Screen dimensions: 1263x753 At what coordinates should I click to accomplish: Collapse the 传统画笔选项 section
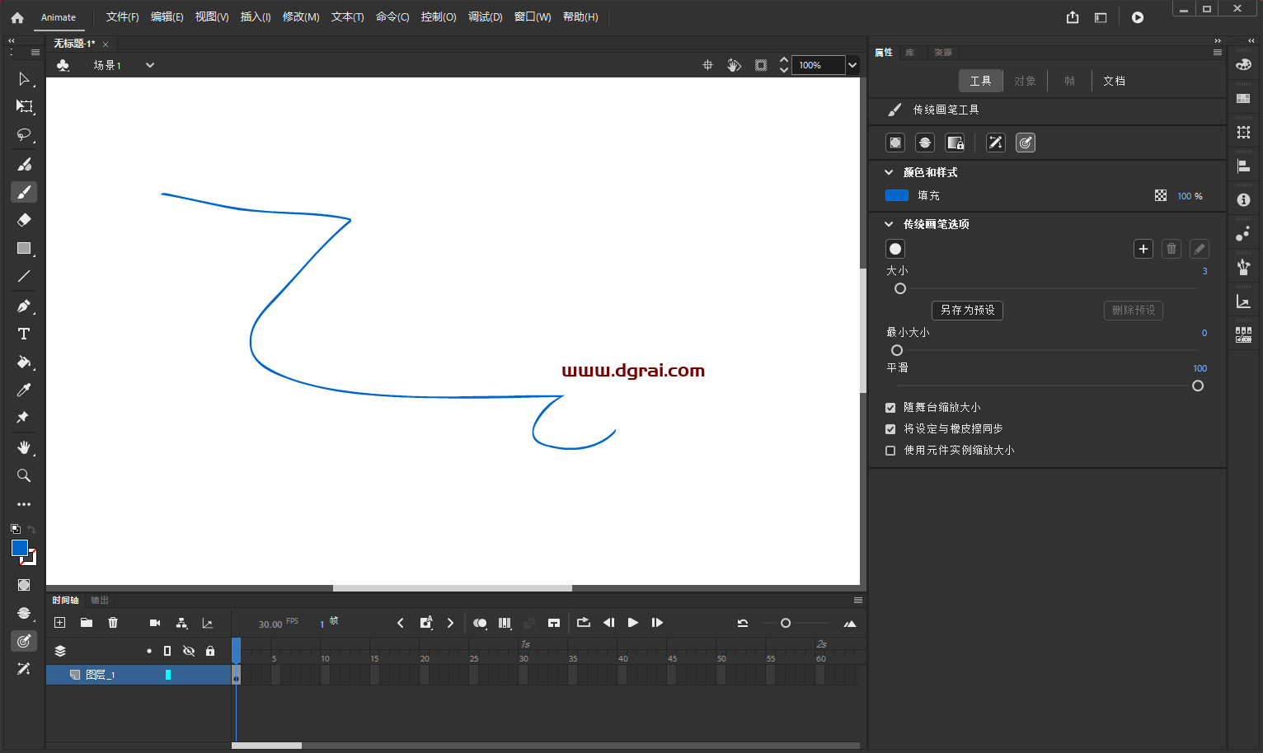click(x=889, y=223)
